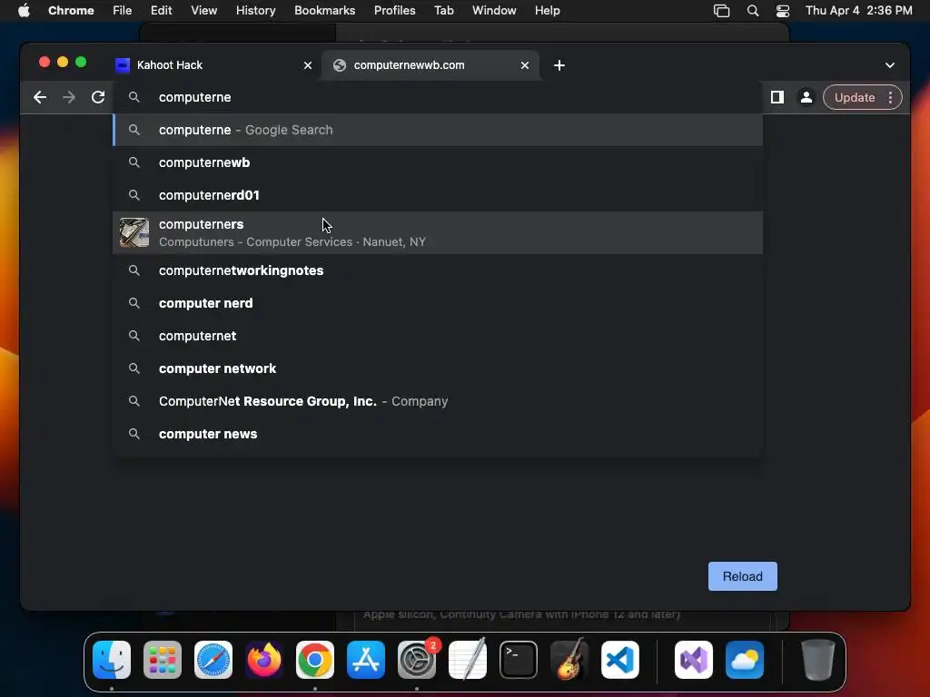
Task: Open the History menu
Action: tap(255, 11)
